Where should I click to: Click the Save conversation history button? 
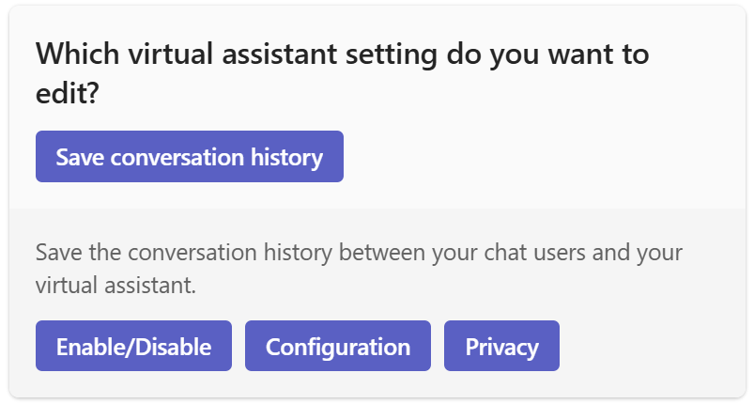189,156
